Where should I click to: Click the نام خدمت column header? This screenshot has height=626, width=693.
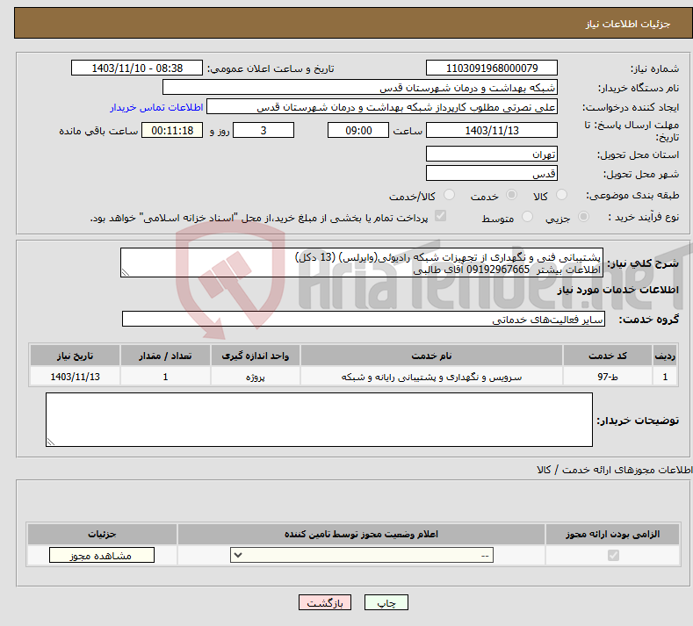pyautogui.click(x=431, y=356)
